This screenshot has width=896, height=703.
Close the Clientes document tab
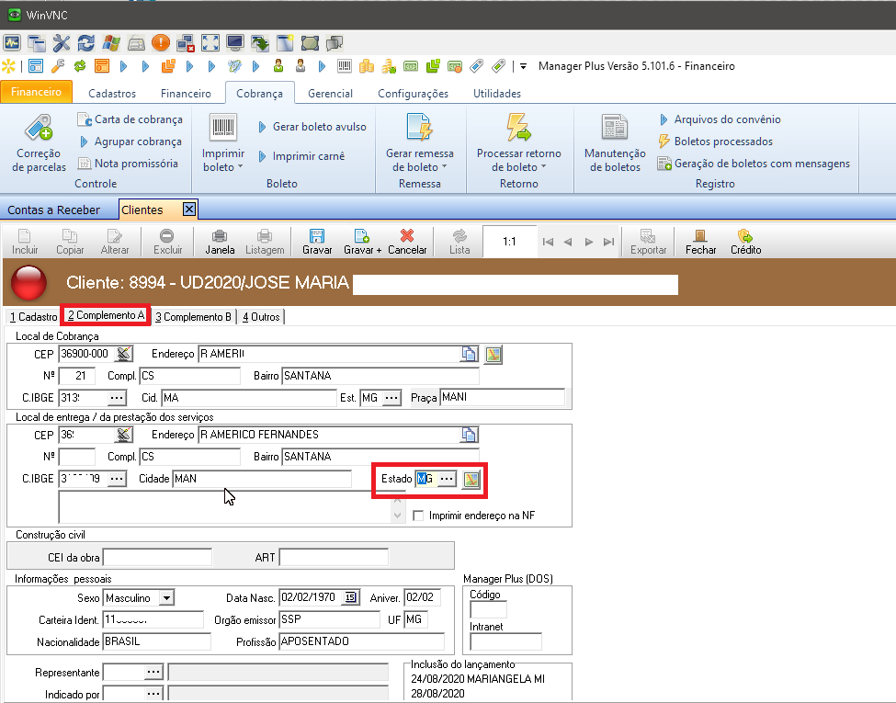pyautogui.click(x=188, y=210)
